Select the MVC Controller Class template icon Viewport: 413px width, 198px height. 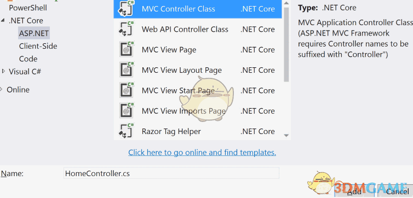point(126,9)
